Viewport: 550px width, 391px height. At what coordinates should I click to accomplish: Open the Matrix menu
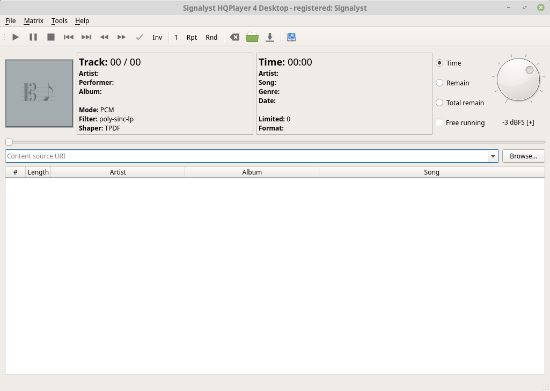pyautogui.click(x=33, y=20)
